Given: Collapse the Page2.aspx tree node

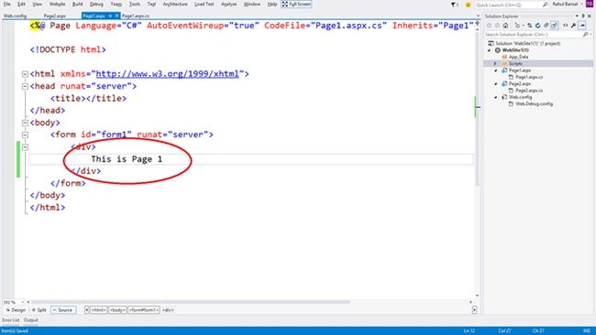Looking at the screenshot, I should point(496,84).
